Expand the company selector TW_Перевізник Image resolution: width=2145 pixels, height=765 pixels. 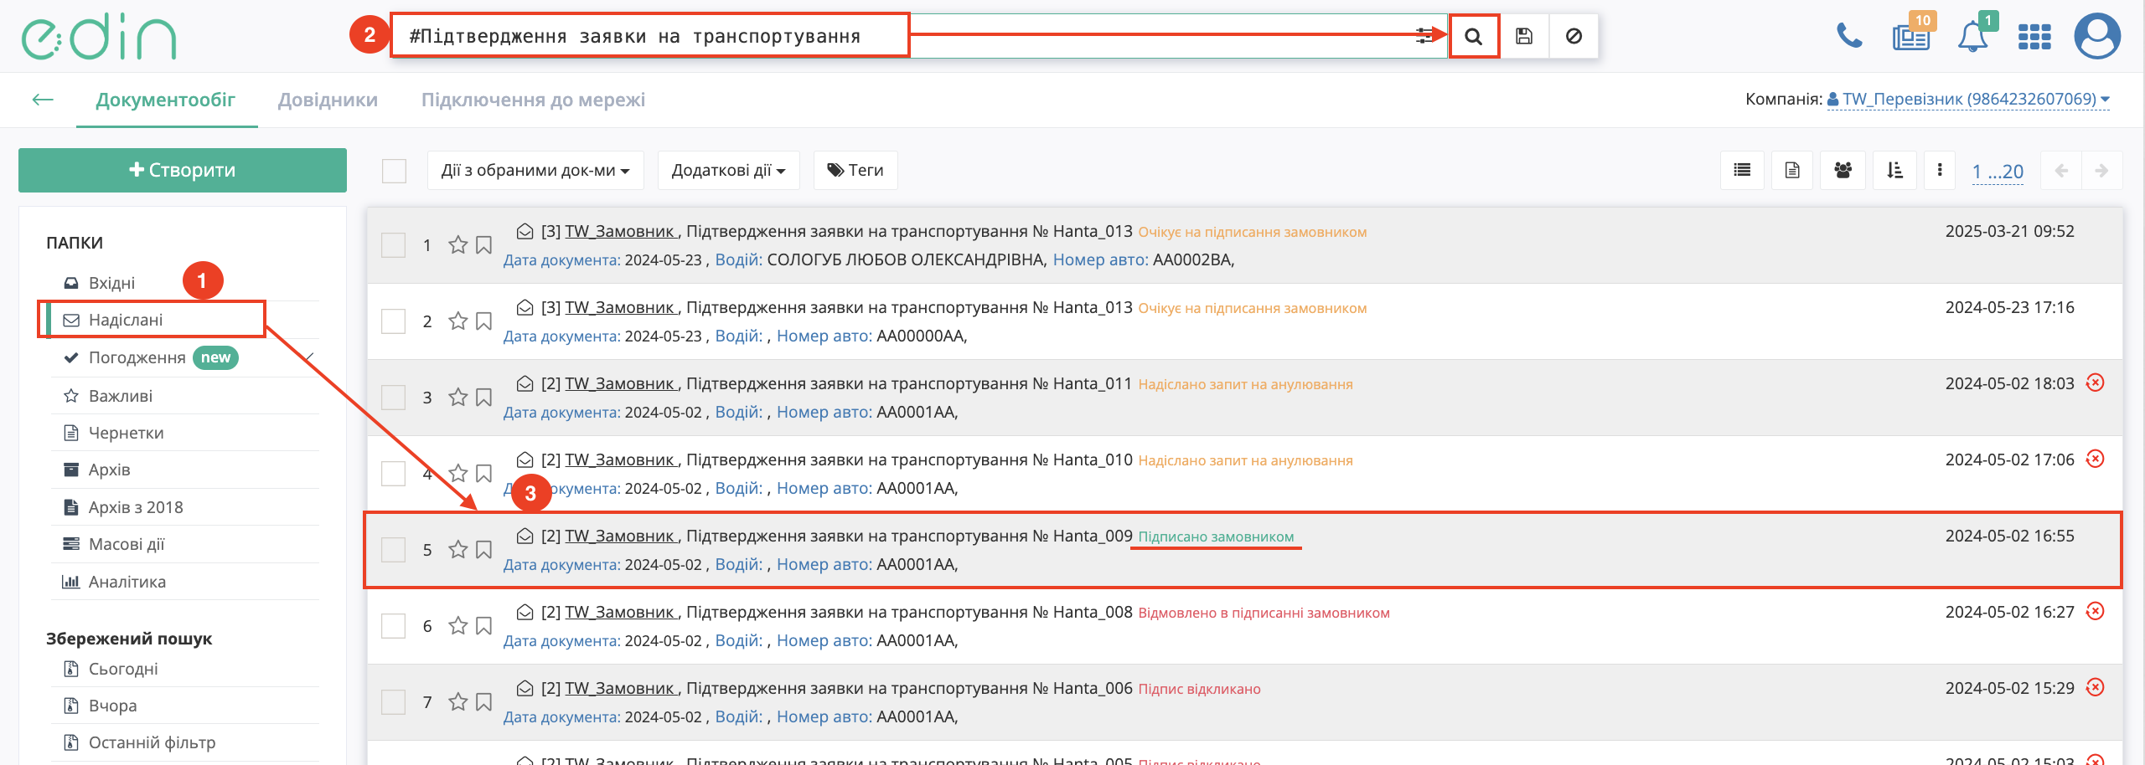coord(1967,100)
